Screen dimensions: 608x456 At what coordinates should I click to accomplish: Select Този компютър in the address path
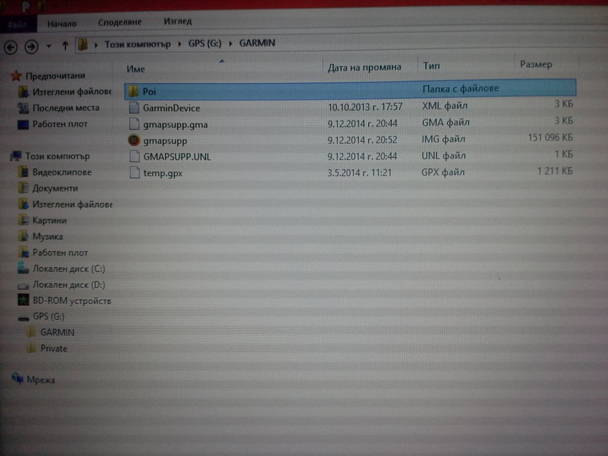[138, 44]
